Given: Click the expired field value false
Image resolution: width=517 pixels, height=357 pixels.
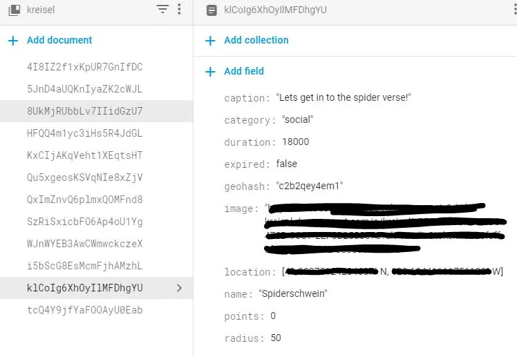Looking at the screenshot, I should point(286,164).
